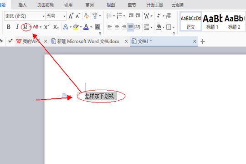This screenshot has height=164, width=246.
Task: Open paragraph dialog launcher icon
Action: (174, 33)
